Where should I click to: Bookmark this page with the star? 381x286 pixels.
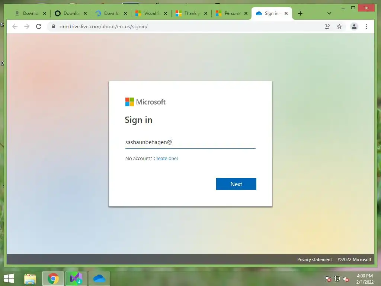[x=339, y=26]
